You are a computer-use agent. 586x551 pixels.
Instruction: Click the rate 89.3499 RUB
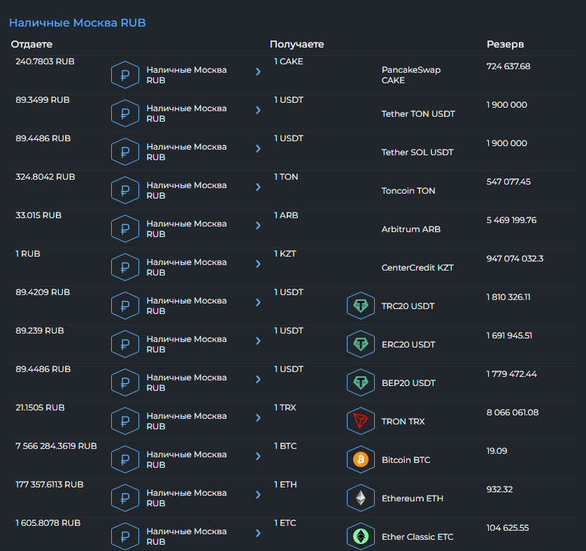(x=43, y=100)
